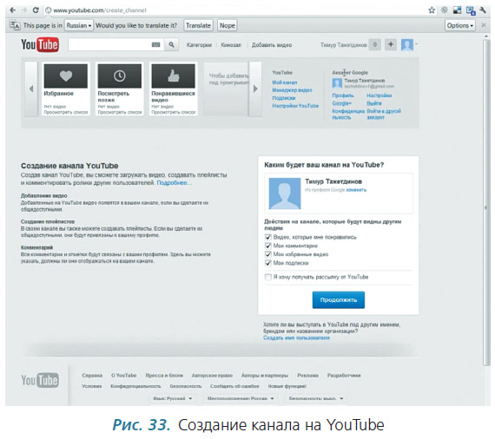
Task: Click the translate bar language icon
Action: click(x=15, y=25)
